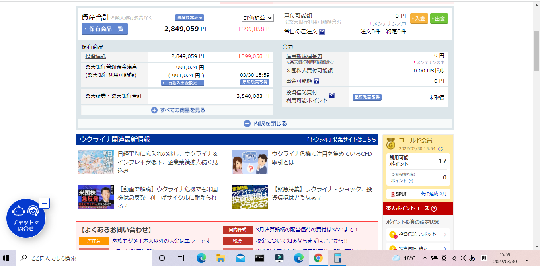Switch to Google Chrome in taskbar
This screenshot has height=266, width=540.
click(318, 258)
